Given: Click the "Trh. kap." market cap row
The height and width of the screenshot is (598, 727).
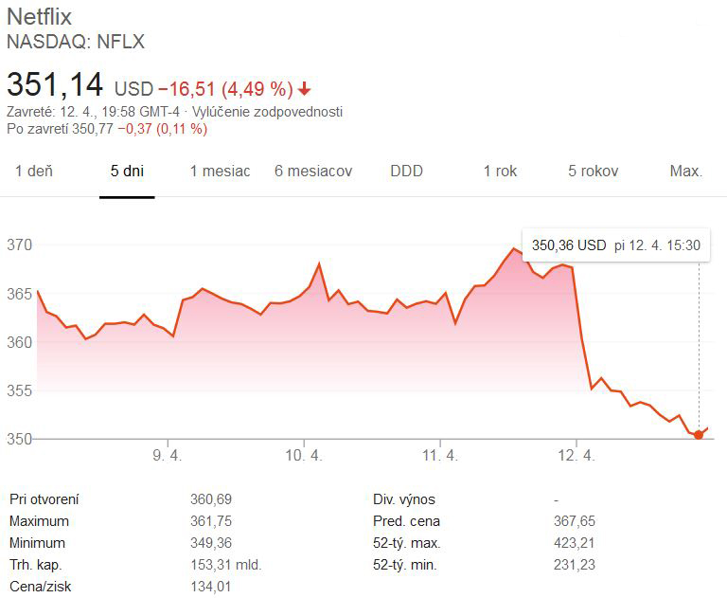Looking at the screenshot, I should coord(37,564).
